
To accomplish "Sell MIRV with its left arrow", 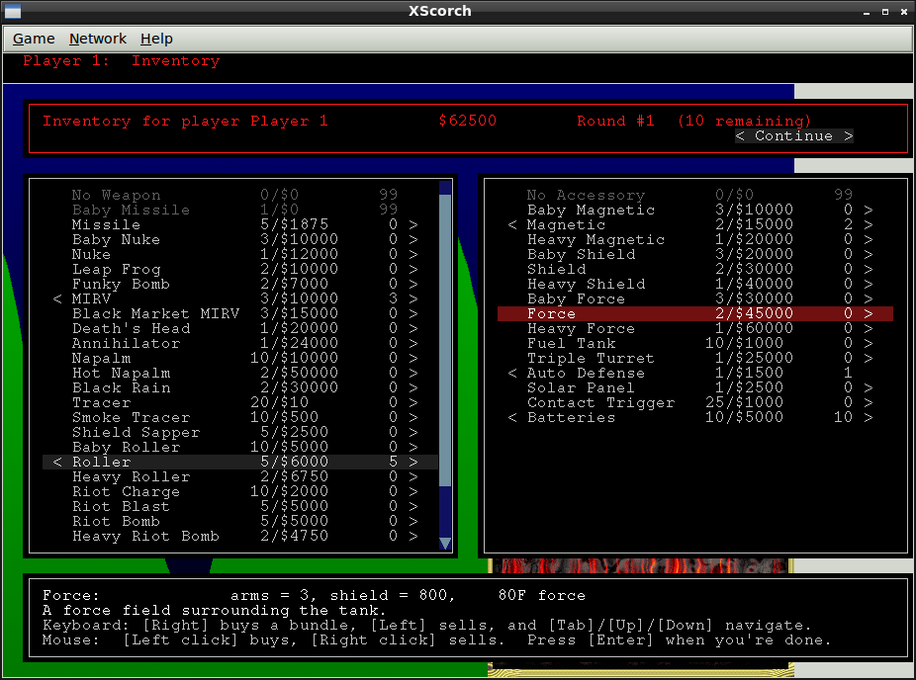I will [x=57, y=298].
